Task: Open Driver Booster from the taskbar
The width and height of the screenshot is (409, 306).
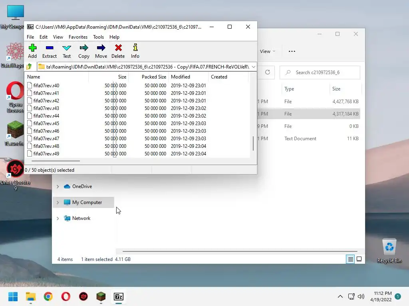Action: pos(83,296)
